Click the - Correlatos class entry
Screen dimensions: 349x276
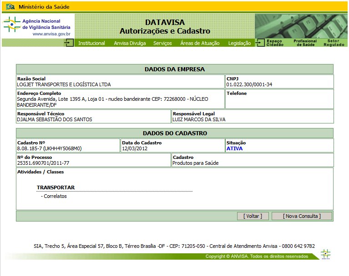point(54,196)
